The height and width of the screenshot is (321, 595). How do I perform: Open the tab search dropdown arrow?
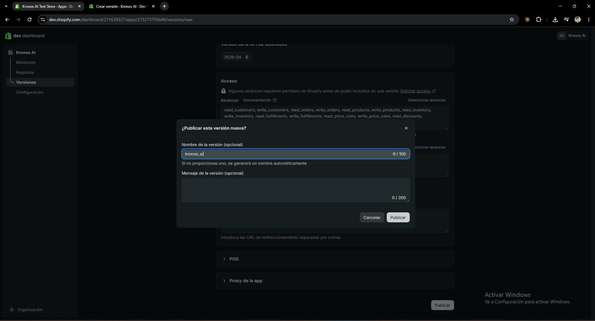[6, 6]
